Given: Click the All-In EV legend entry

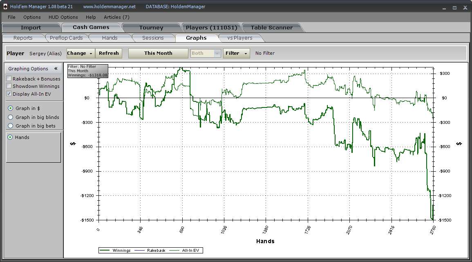Looking at the screenshot, I should click(191, 250).
